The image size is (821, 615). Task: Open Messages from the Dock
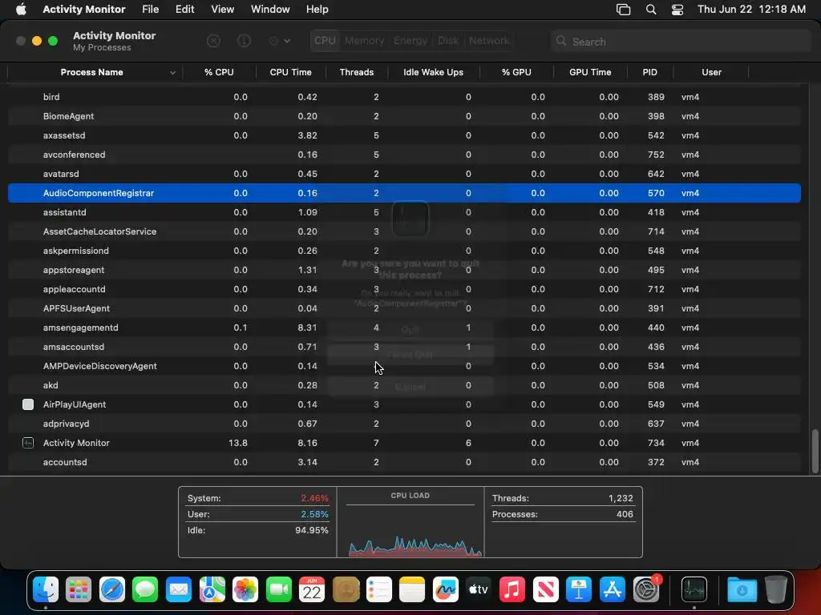click(145, 590)
